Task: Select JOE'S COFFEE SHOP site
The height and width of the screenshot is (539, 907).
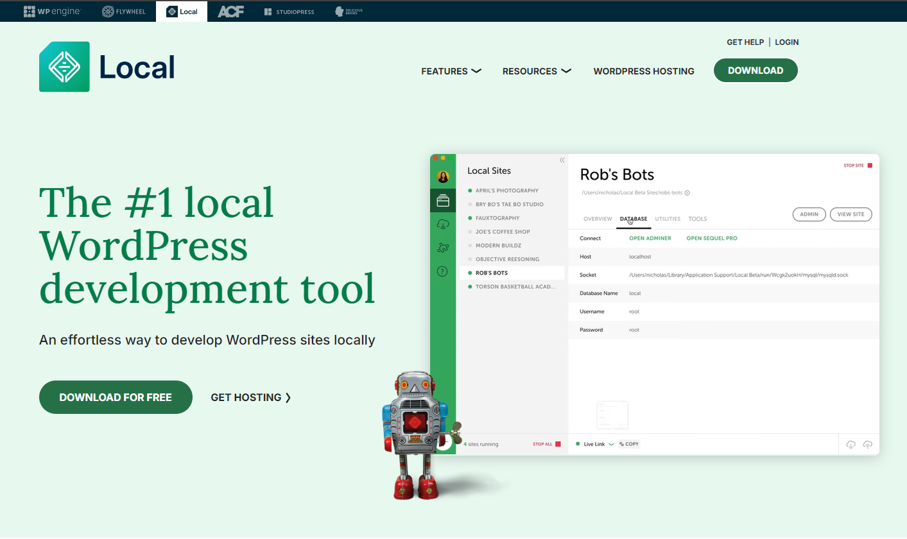Action: click(x=499, y=232)
